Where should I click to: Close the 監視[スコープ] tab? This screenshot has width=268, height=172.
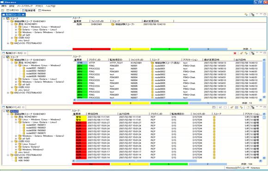pos(23,15)
